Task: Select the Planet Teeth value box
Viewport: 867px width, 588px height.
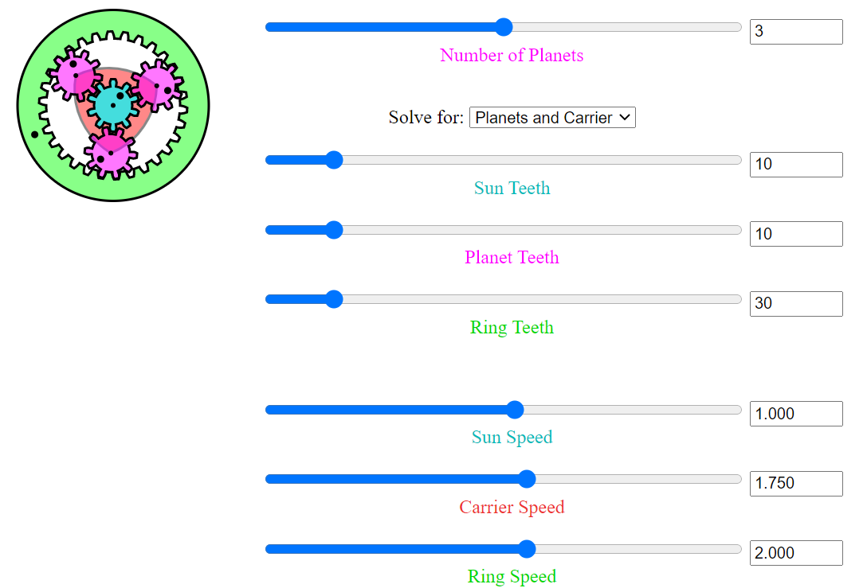Action: click(x=795, y=234)
